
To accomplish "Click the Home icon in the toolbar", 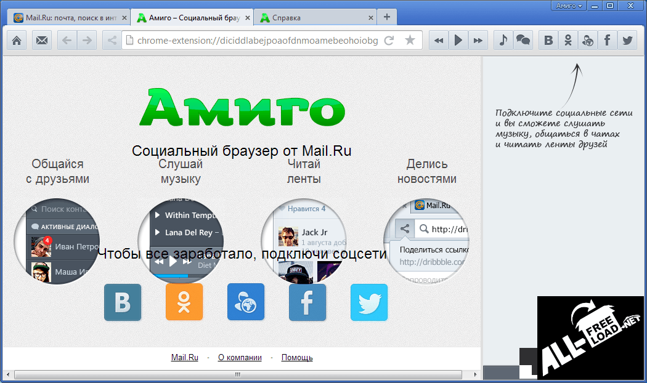I will (17, 41).
